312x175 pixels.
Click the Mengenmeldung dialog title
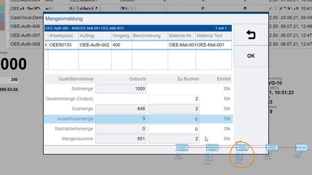(64, 18)
